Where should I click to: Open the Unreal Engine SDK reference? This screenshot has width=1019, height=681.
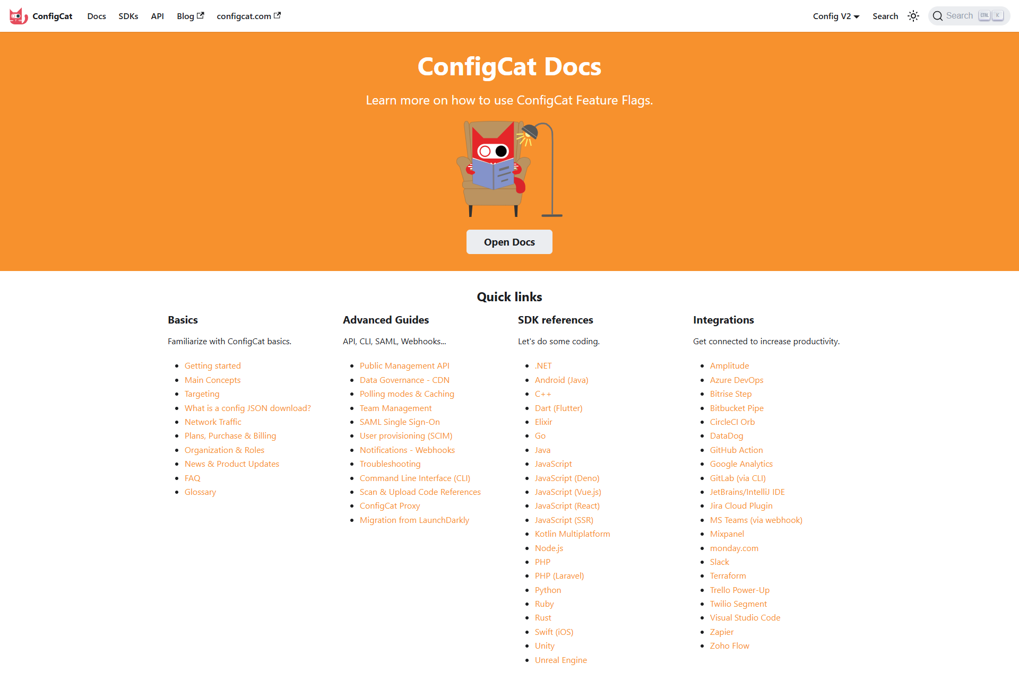pyautogui.click(x=560, y=660)
